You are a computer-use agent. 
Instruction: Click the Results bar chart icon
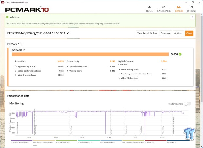pyautogui.click(x=179, y=7)
